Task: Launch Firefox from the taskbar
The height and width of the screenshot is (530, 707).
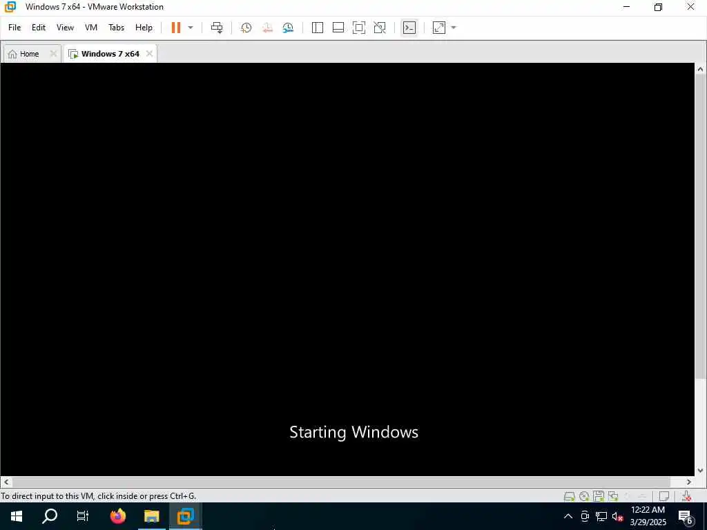Action: click(118, 516)
